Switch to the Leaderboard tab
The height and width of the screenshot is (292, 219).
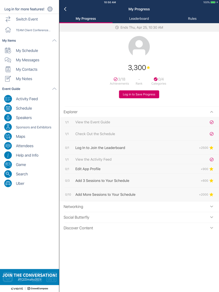click(139, 19)
